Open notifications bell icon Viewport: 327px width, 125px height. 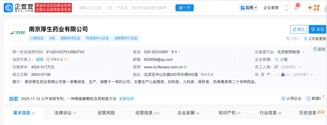tap(296, 8)
